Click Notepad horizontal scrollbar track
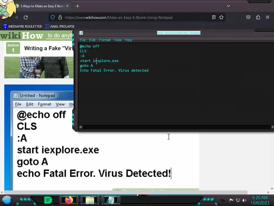This screenshot has width=274, height=206. 177,127
